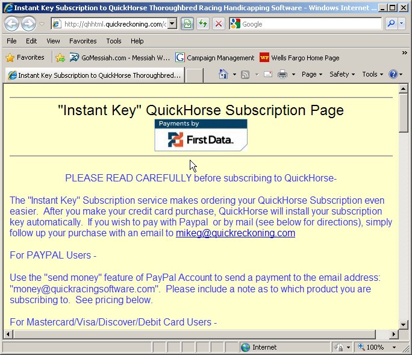Click the Home icon in command bar
The width and height of the screenshot is (412, 355).
tap(223, 74)
